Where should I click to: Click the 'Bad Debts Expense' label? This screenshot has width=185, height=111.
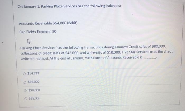35,32
